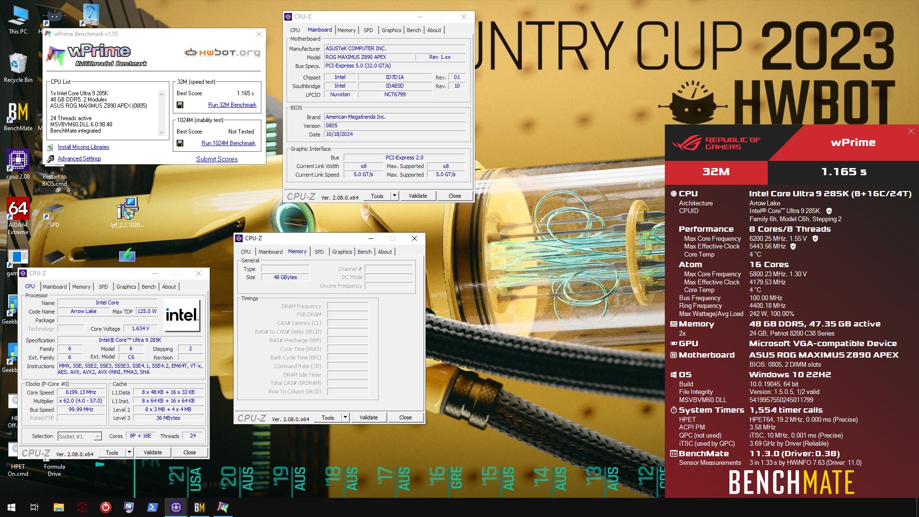Click the CPU List scroll down arrow in wPrime
This screenshot has width=919, height=517.
[162, 133]
